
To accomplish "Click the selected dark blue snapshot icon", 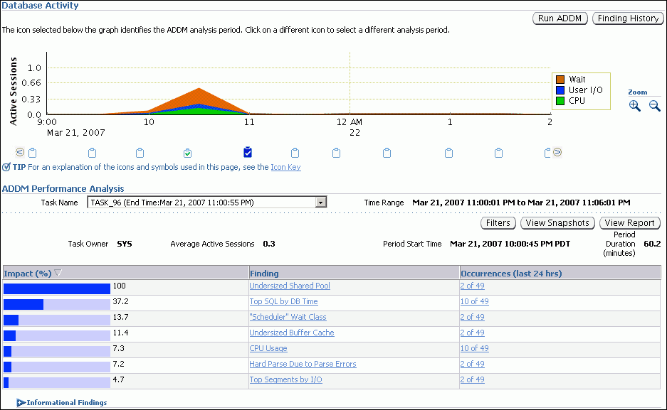I will point(248,152).
